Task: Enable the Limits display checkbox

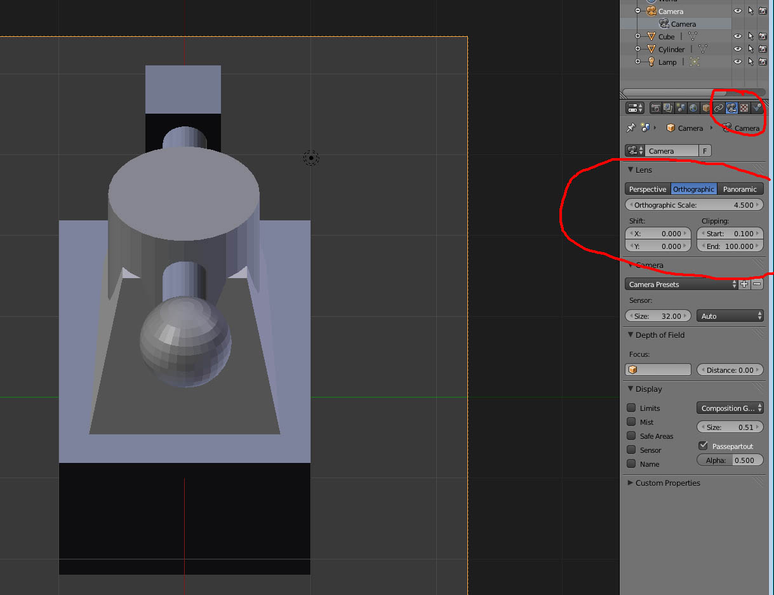Action: point(631,408)
